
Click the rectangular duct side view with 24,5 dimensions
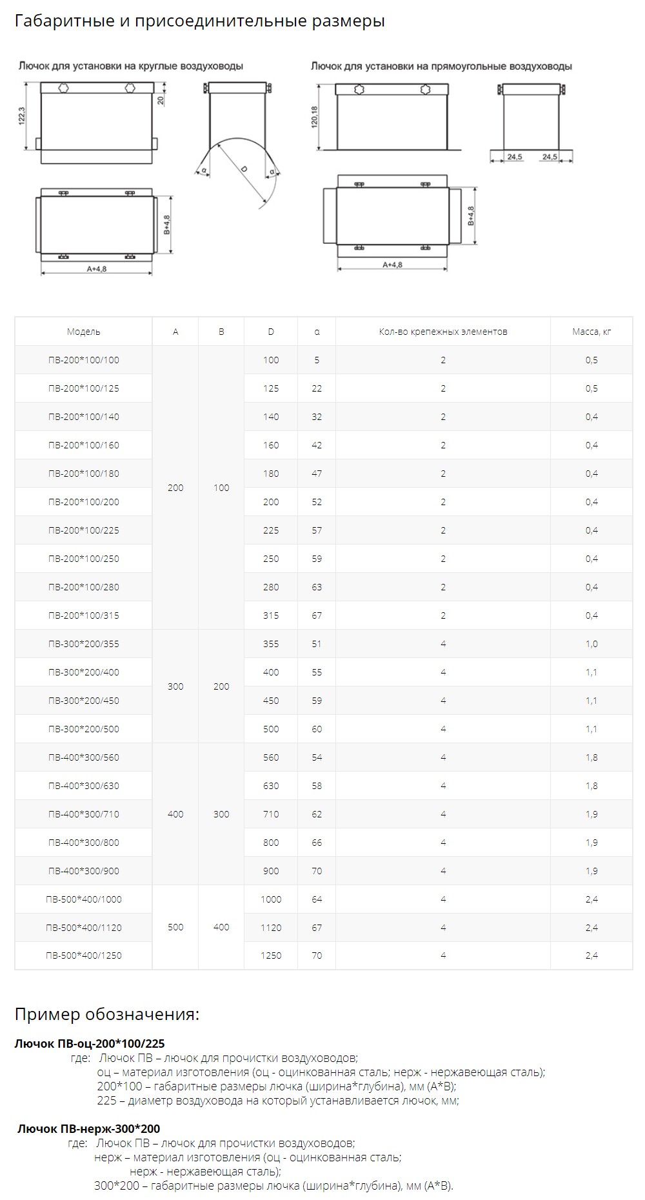[x=531, y=119]
